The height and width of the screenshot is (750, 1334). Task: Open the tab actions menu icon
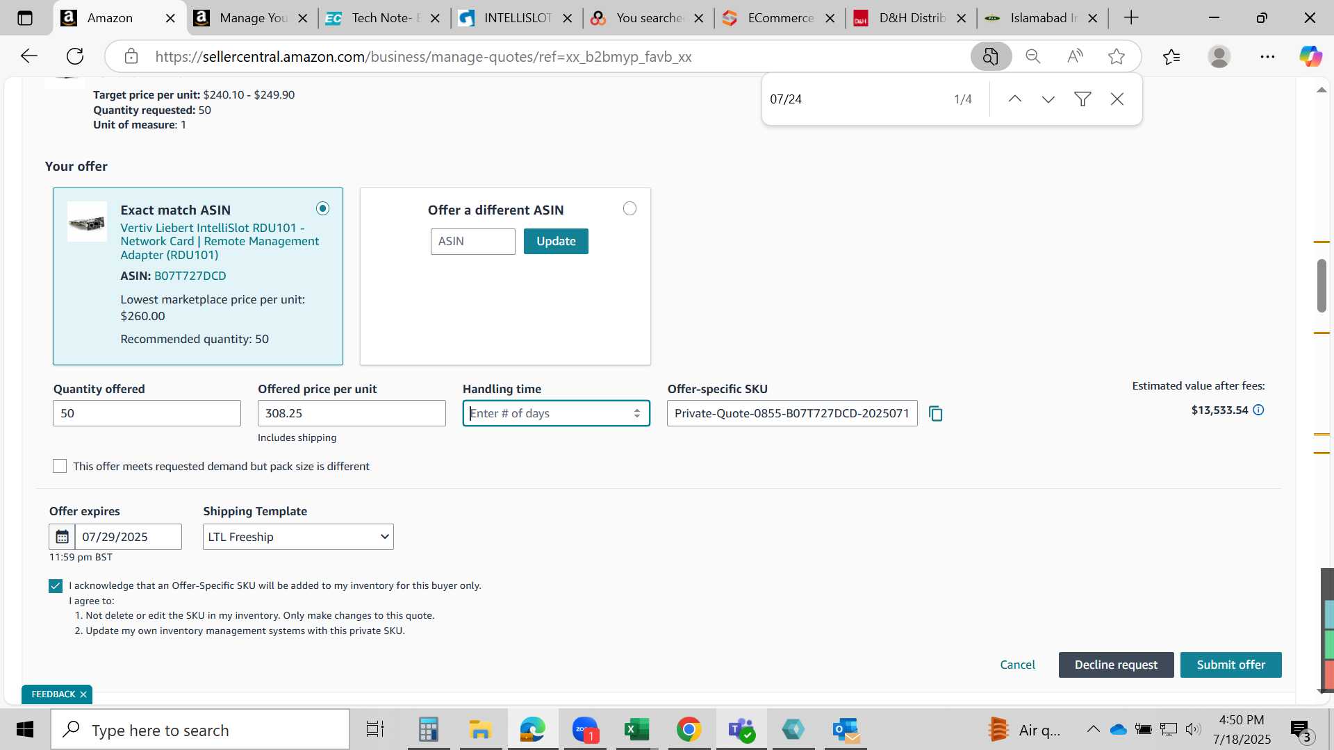(x=25, y=18)
